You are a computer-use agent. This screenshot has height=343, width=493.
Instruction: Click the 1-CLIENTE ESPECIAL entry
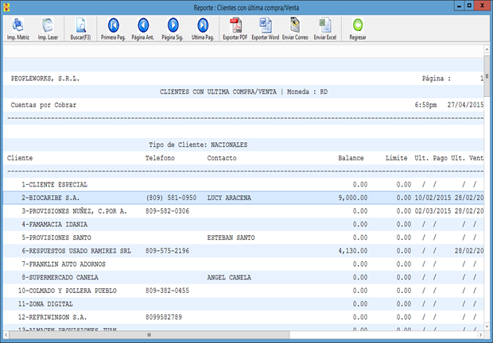pos(54,184)
